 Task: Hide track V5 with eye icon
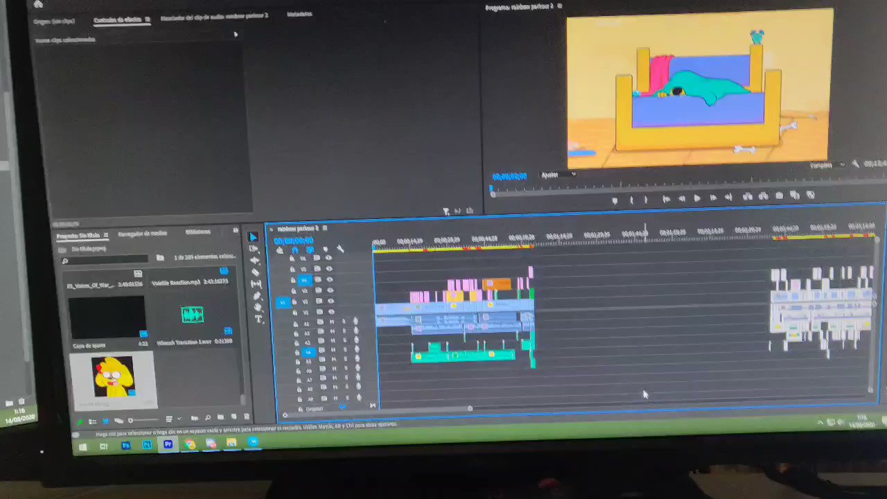(329, 268)
